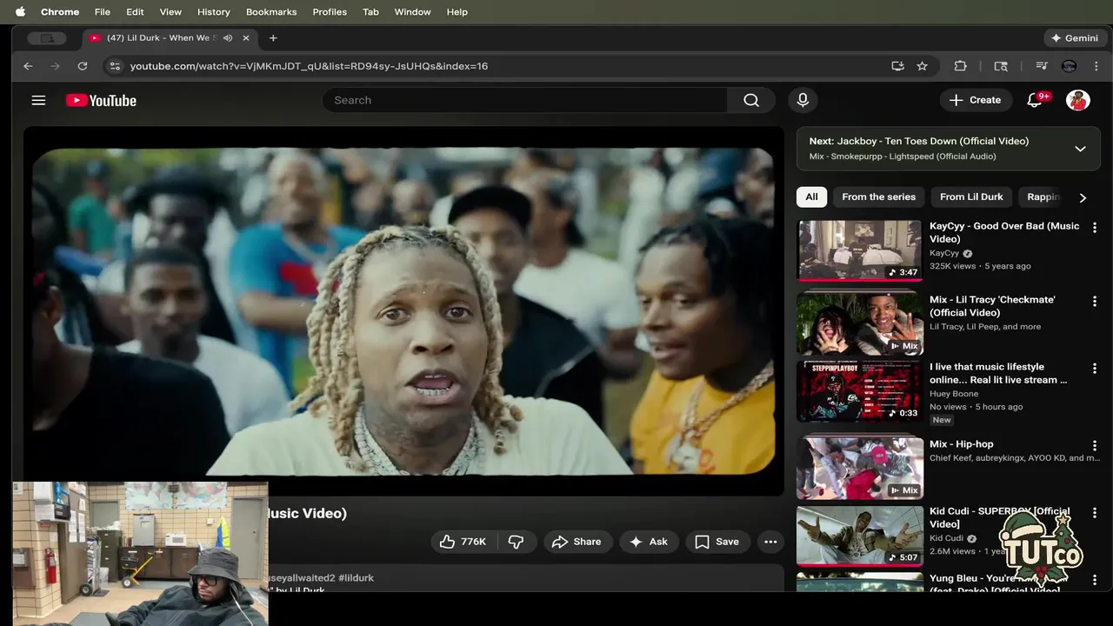This screenshot has width=1113, height=626.
Task: Click the Lil Durk video player
Action: [x=403, y=311]
